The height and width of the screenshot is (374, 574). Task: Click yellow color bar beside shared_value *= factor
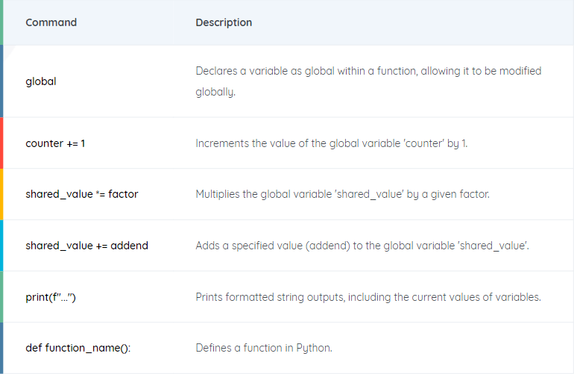click(1, 194)
